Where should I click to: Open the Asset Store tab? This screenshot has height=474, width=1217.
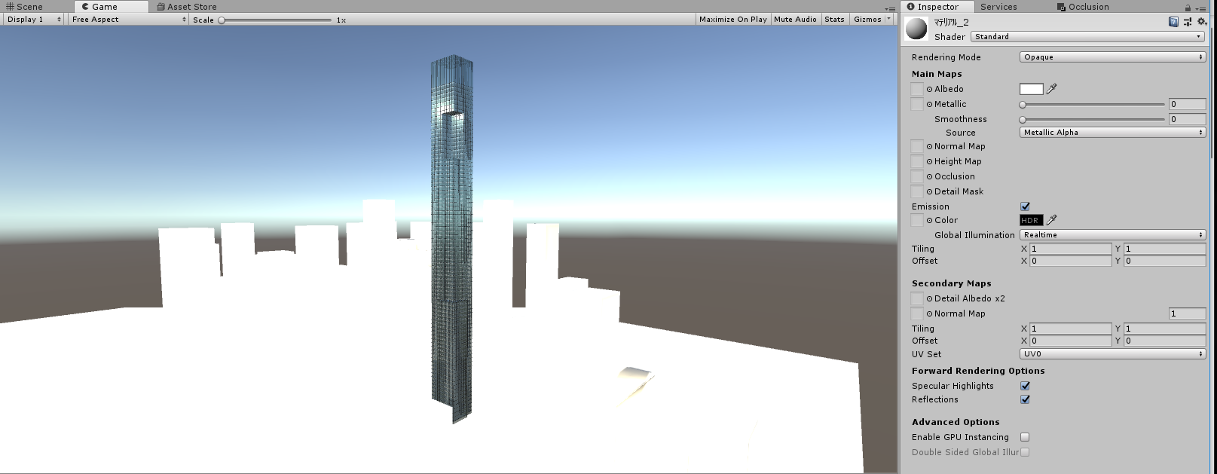click(187, 7)
